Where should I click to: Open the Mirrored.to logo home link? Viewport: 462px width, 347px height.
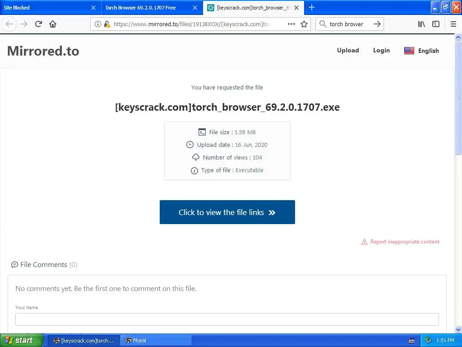tap(43, 51)
